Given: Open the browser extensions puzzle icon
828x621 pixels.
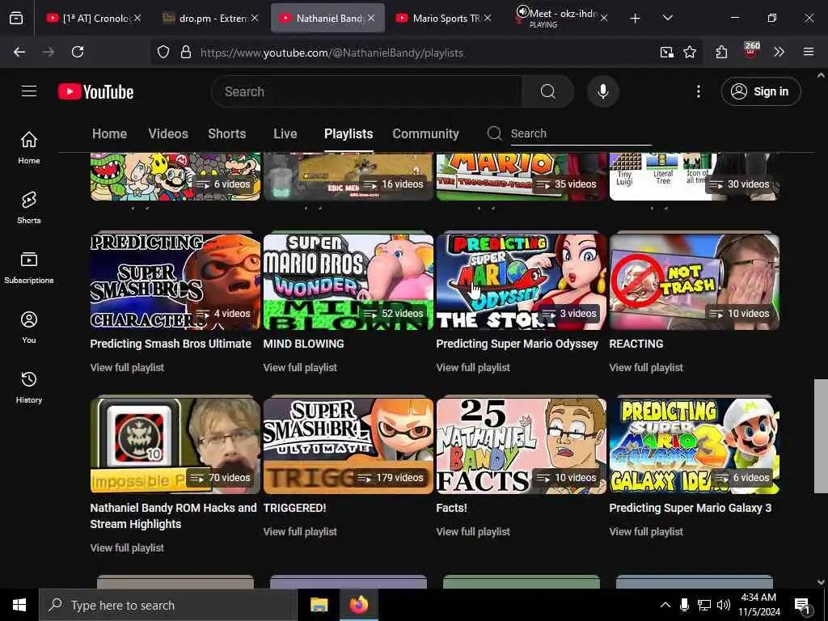Looking at the screenshot, I should point(721,52).
